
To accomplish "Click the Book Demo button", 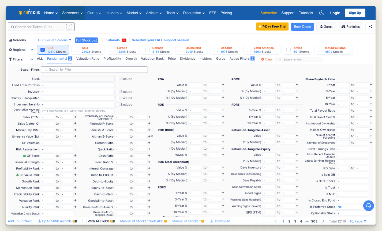I will [302, 27].
